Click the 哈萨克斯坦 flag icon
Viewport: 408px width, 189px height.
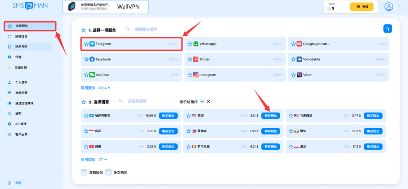pos(92,116)
